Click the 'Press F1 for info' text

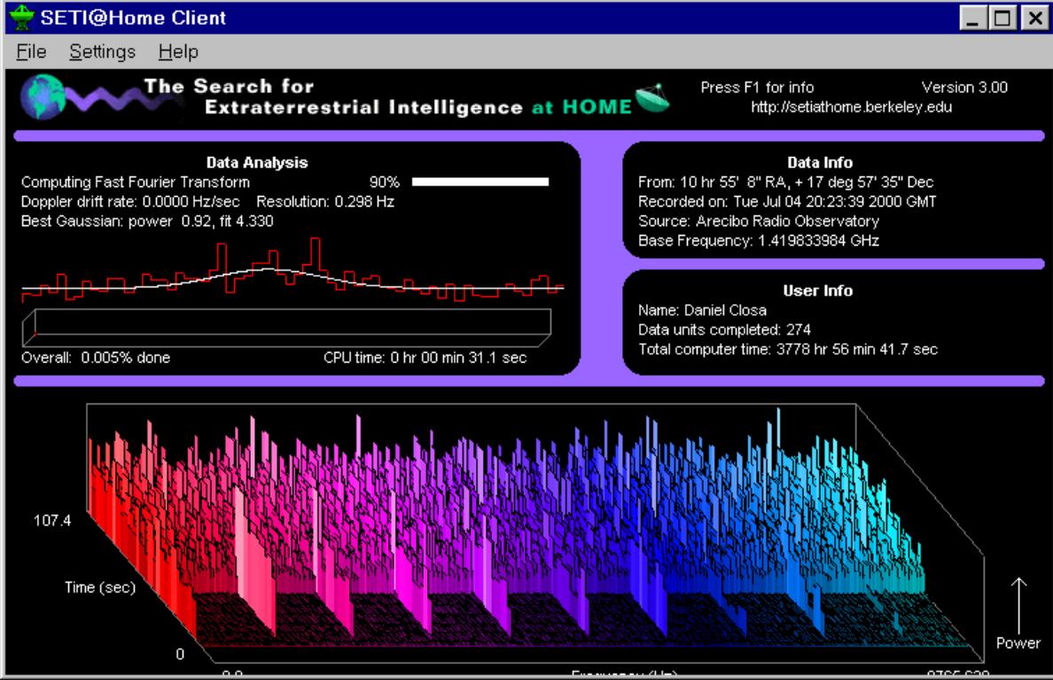757,88
